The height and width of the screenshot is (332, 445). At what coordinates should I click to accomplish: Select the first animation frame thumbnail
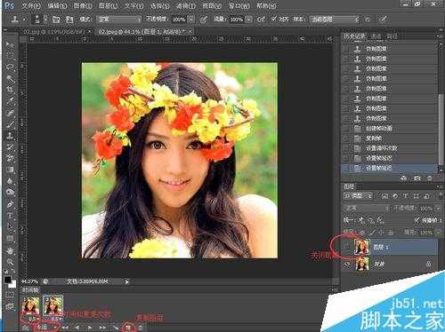click(x=30, y=305)
